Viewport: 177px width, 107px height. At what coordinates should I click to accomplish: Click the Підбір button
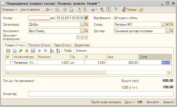[x=68, y=51]
